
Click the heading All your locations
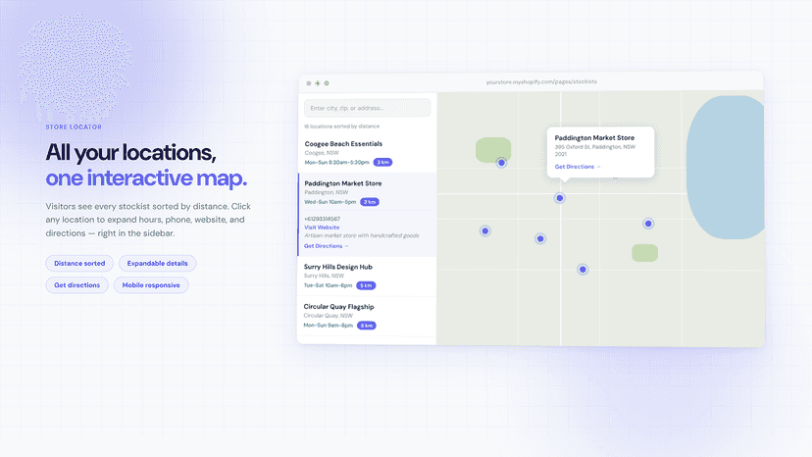pyautogui.click(x=131, y=152)
